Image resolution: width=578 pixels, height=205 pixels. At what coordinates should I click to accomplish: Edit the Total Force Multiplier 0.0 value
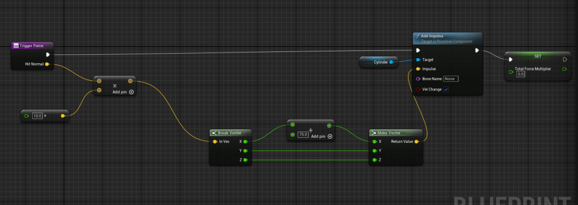pyautogui.click(x=521, y=75)
